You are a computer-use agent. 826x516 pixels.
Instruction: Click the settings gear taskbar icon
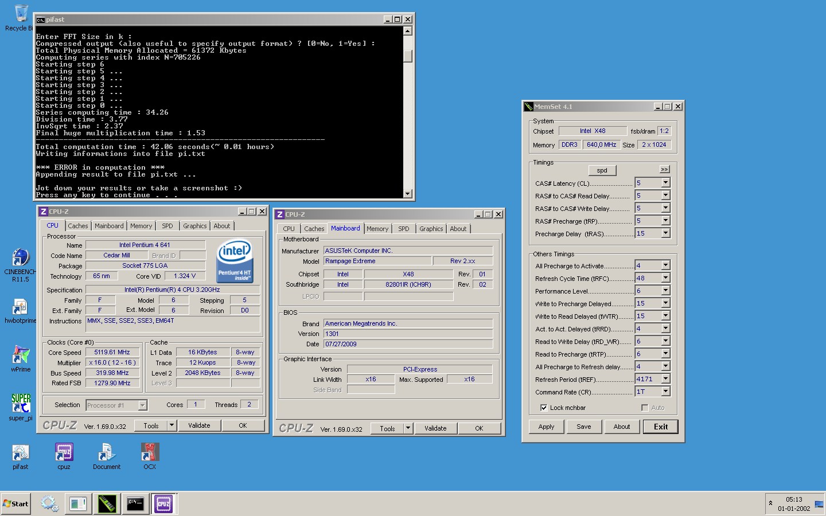point(49,504)
